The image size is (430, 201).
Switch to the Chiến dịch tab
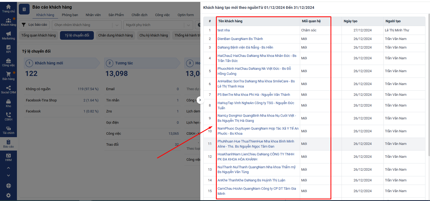click(x=139, y=15)
